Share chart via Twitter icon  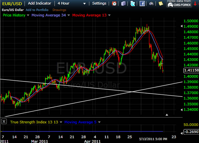pos(133,4)
